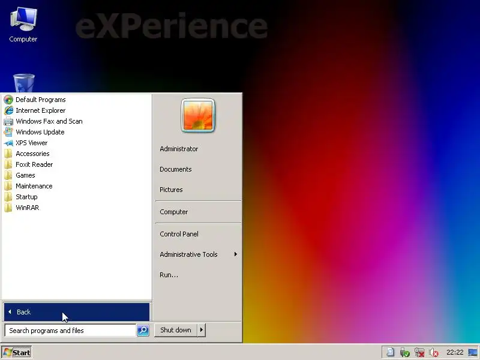
Task: Click the Default Programs text label
Action: click(x=41, y=100)
